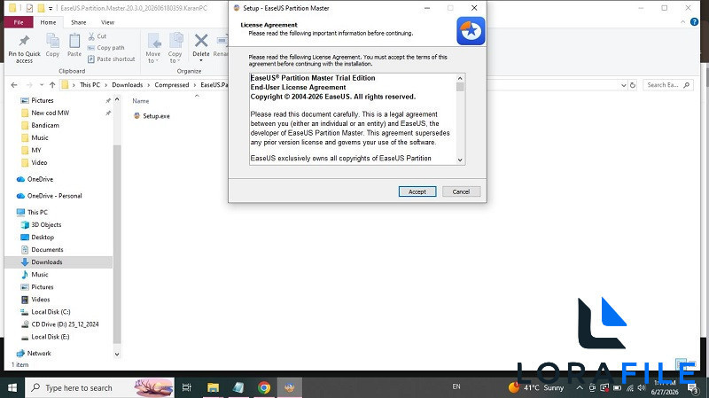Click Compressed in address breadcrumb

tap(171, 85)
